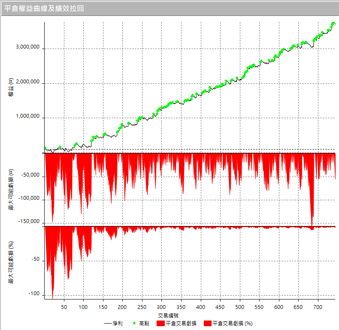Image resolution: width=339 pixels, height=330 pixels.
Task: Select the red swatch beside 平倉交易虧損 legend entry
Action: [x=160, y=323]
